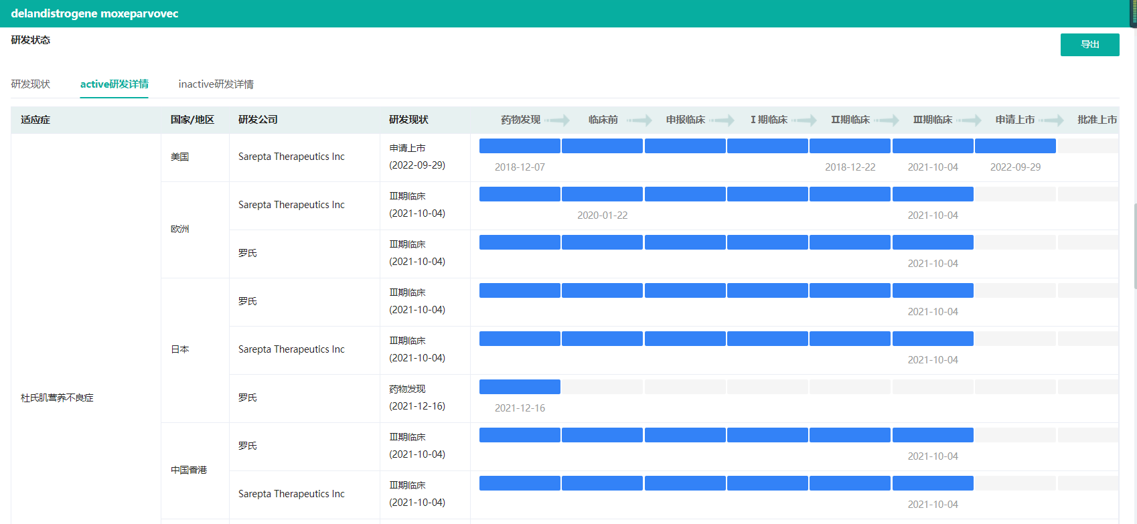This screenshot has width=1137, height=524.
Task: Click the 批准上市 stage column header
Action: point(1097,120)
